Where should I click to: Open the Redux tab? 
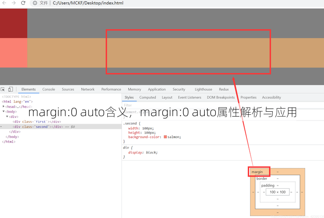point(224,89)
